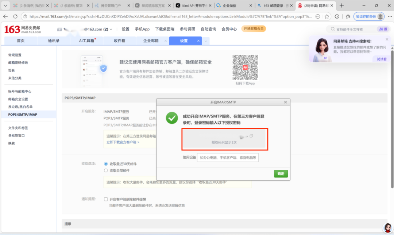Click the 使用设备 input field
Screen dimensions: 394x235
point(228,158)
